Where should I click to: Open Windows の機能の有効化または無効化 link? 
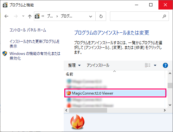35,56
